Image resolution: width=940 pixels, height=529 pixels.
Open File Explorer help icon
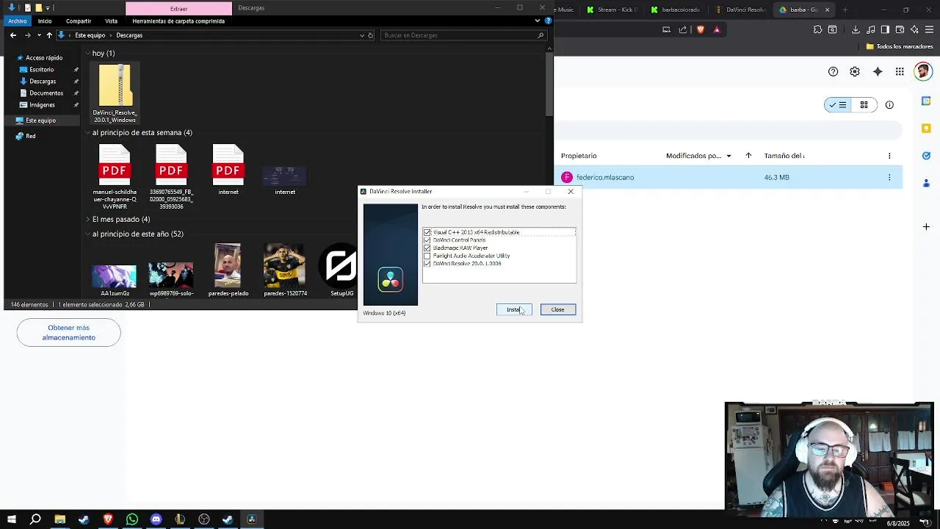click(x=548, y=21)
